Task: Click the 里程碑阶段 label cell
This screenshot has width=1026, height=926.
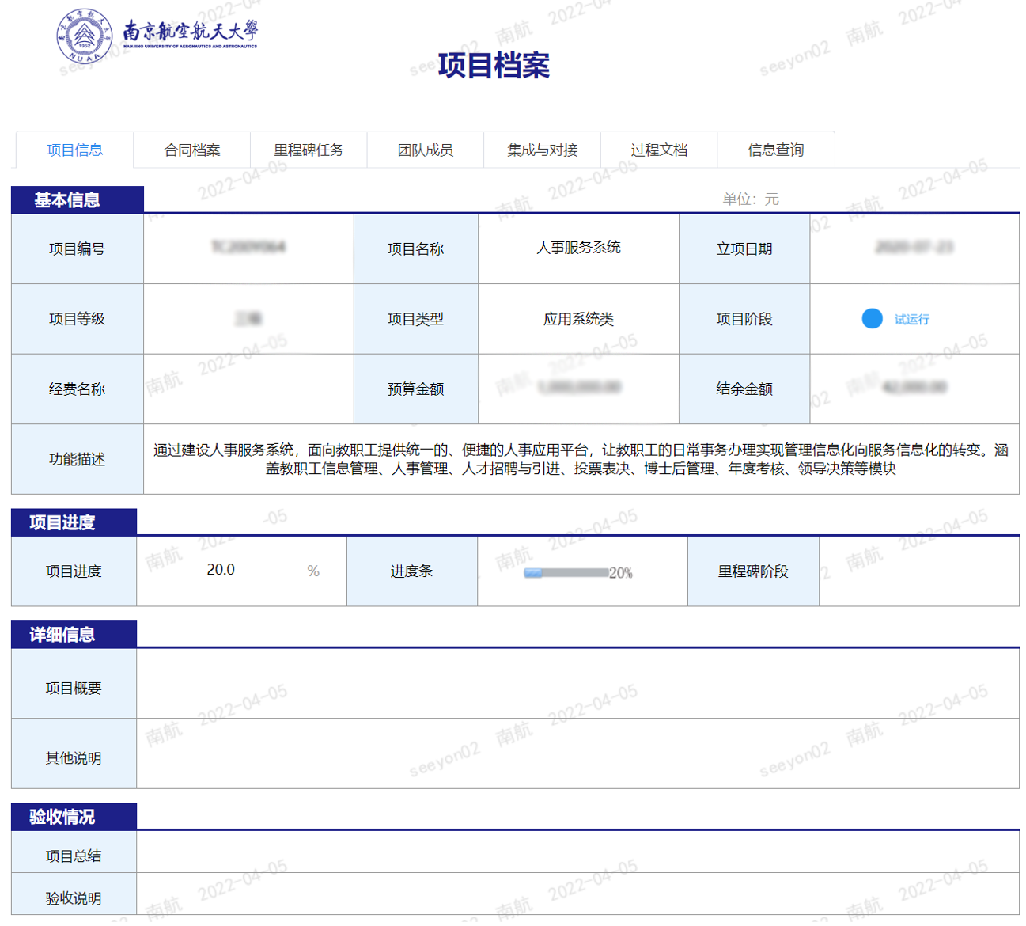Action: [x=753, y=571]
